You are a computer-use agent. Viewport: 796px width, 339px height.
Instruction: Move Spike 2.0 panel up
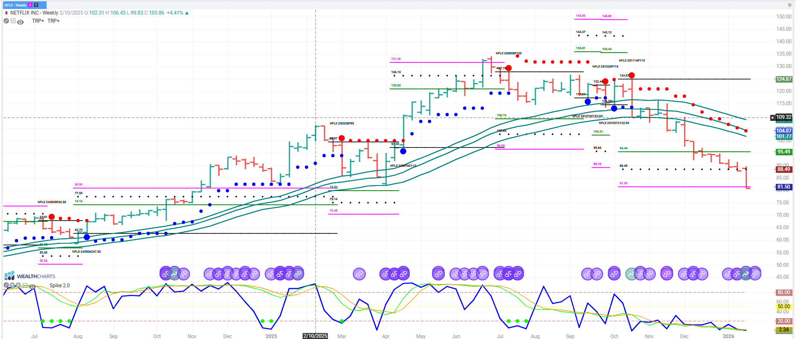click(18, 285)
